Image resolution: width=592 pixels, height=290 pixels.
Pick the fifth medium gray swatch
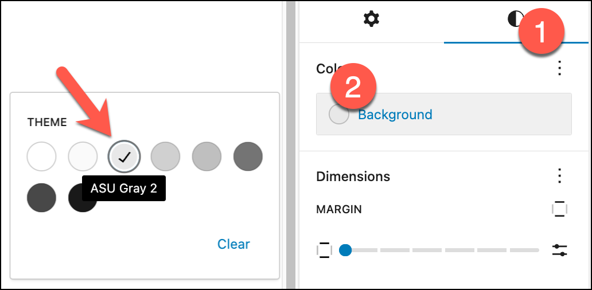(207, 156)
